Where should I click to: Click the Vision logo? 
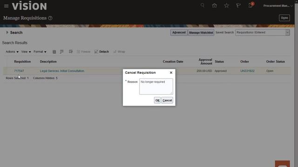tap(29, 6)
